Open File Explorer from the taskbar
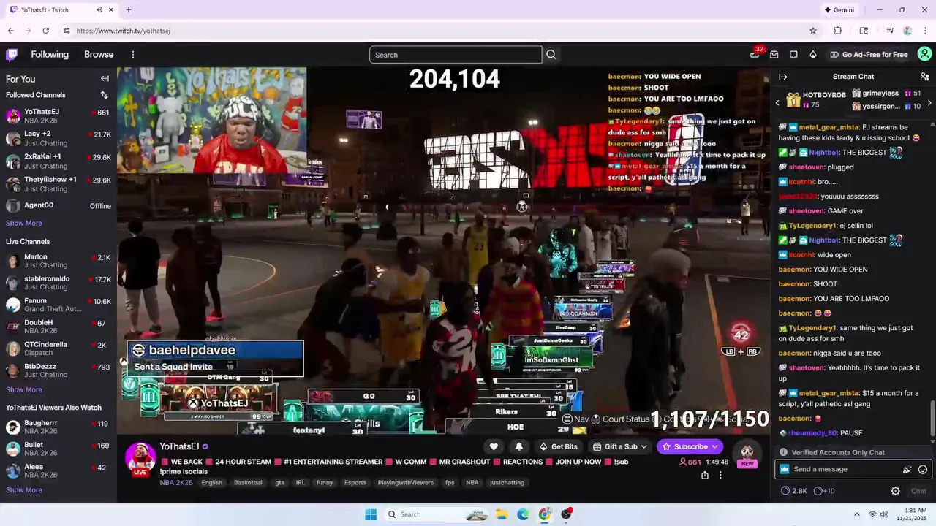Viewport: 936px width, 526px height. pyautogui.click(x=502, y=514)
